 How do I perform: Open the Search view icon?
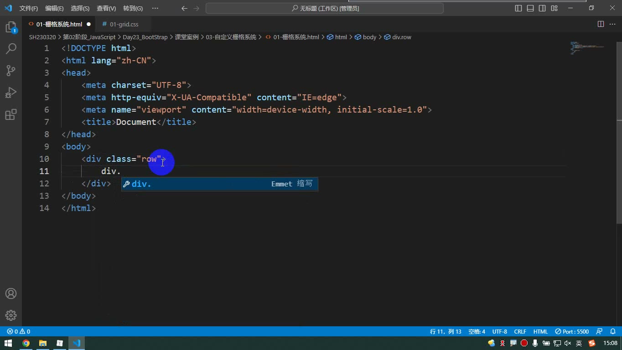coord(11,49)
